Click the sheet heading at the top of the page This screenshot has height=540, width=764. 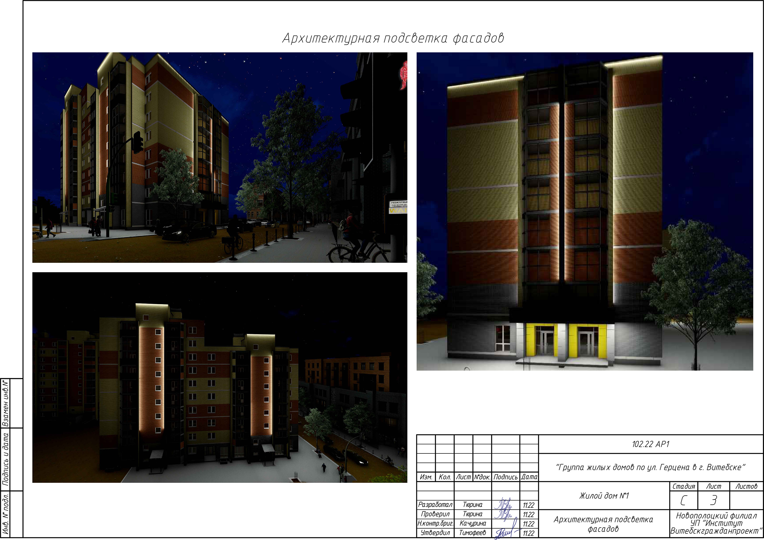pyautogui.click(x=393, y=38)
